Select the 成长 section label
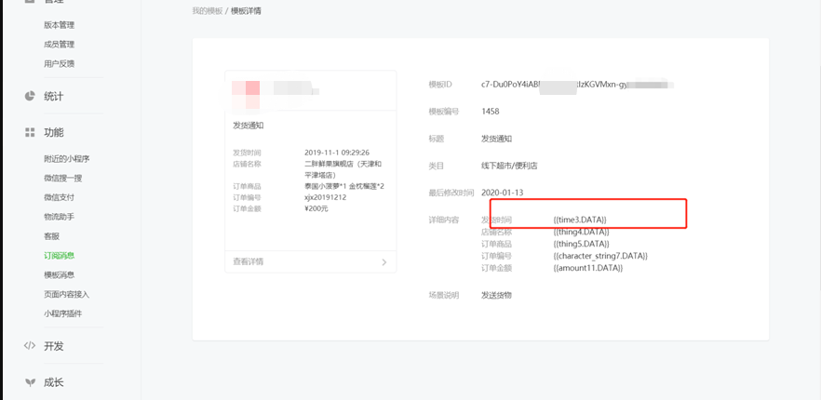The height and width of the screenshot is (400, 821). (53, 382)
